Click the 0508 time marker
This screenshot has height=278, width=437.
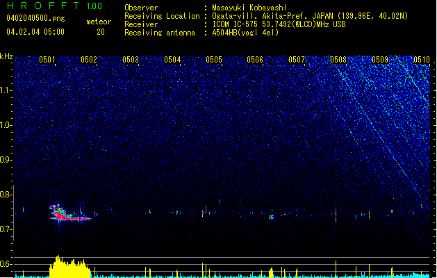338,60
